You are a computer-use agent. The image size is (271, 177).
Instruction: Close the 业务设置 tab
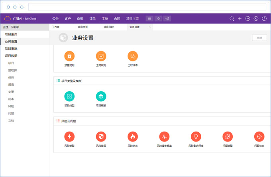coord(150,27)
